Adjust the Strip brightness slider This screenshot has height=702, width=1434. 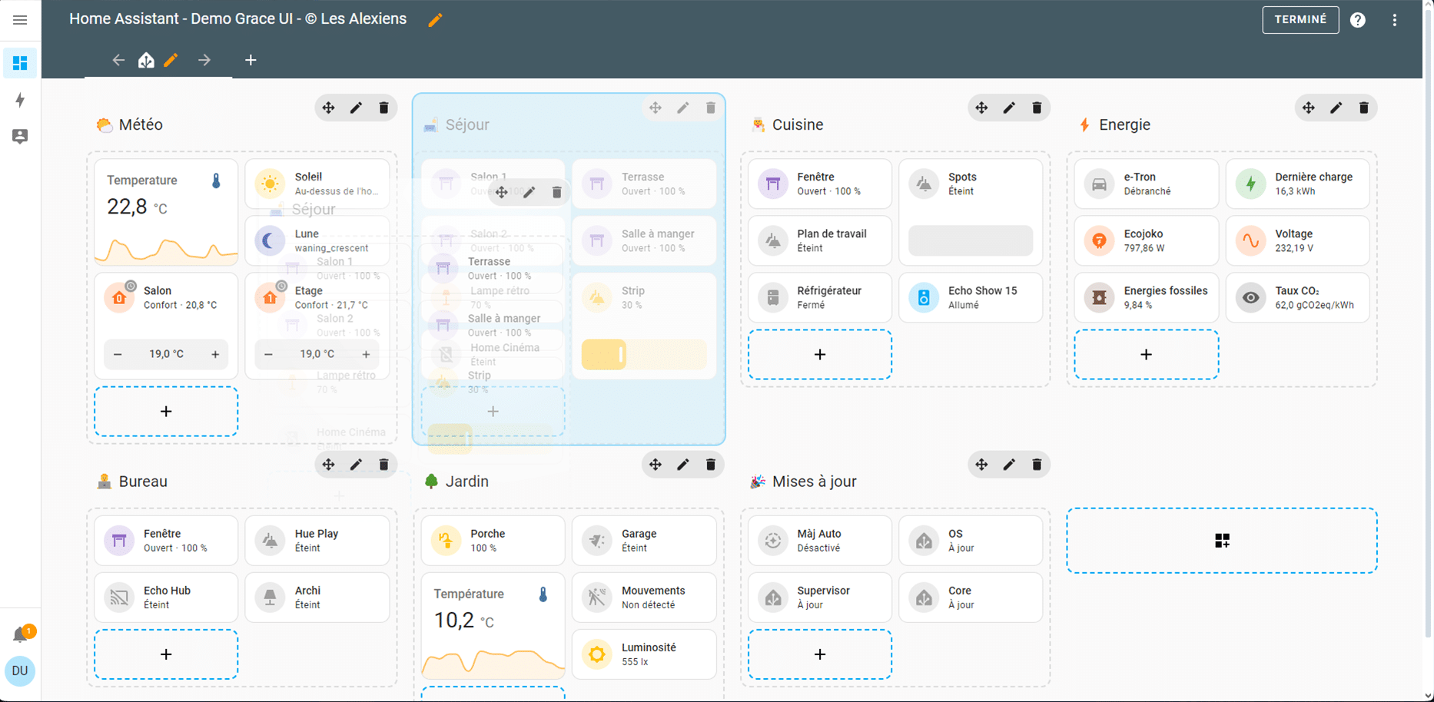(x=643, y=355)
